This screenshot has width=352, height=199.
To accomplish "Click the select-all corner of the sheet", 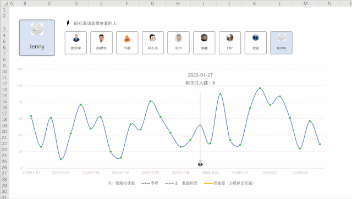I will (4, 3).
